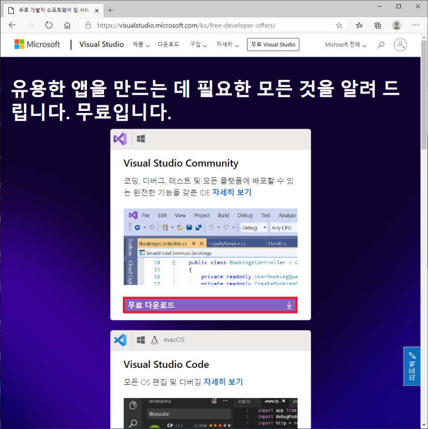Click the address bar URL field
Screen dimensions: 428x429
[213, 25]
